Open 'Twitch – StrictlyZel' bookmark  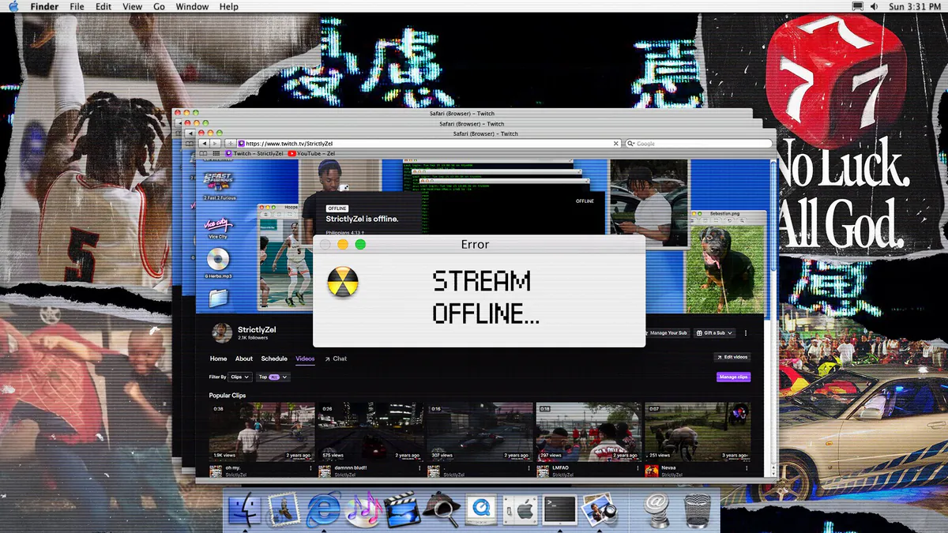(254, 154)
